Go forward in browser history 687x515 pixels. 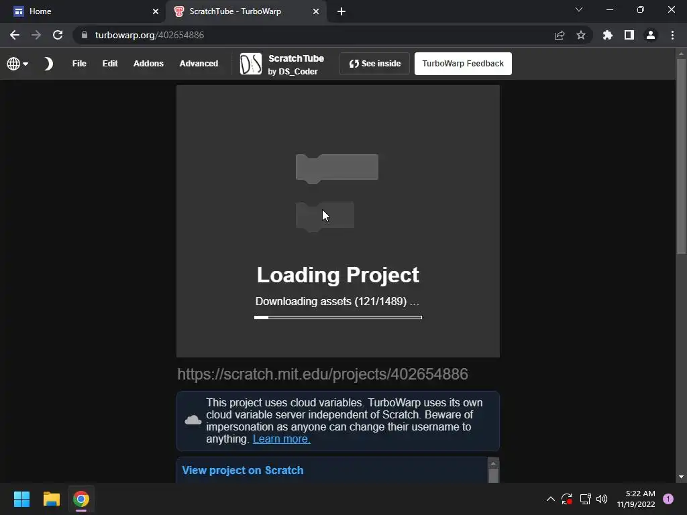tap(36, 35)
